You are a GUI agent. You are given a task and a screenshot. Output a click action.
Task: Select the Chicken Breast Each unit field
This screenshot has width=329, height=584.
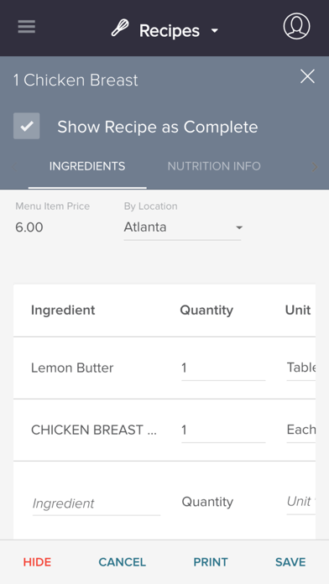click(301, 430)
